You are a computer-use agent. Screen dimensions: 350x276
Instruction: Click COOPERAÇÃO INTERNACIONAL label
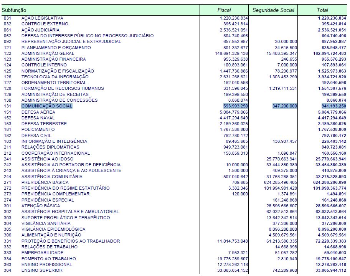(x=56, y=153)
